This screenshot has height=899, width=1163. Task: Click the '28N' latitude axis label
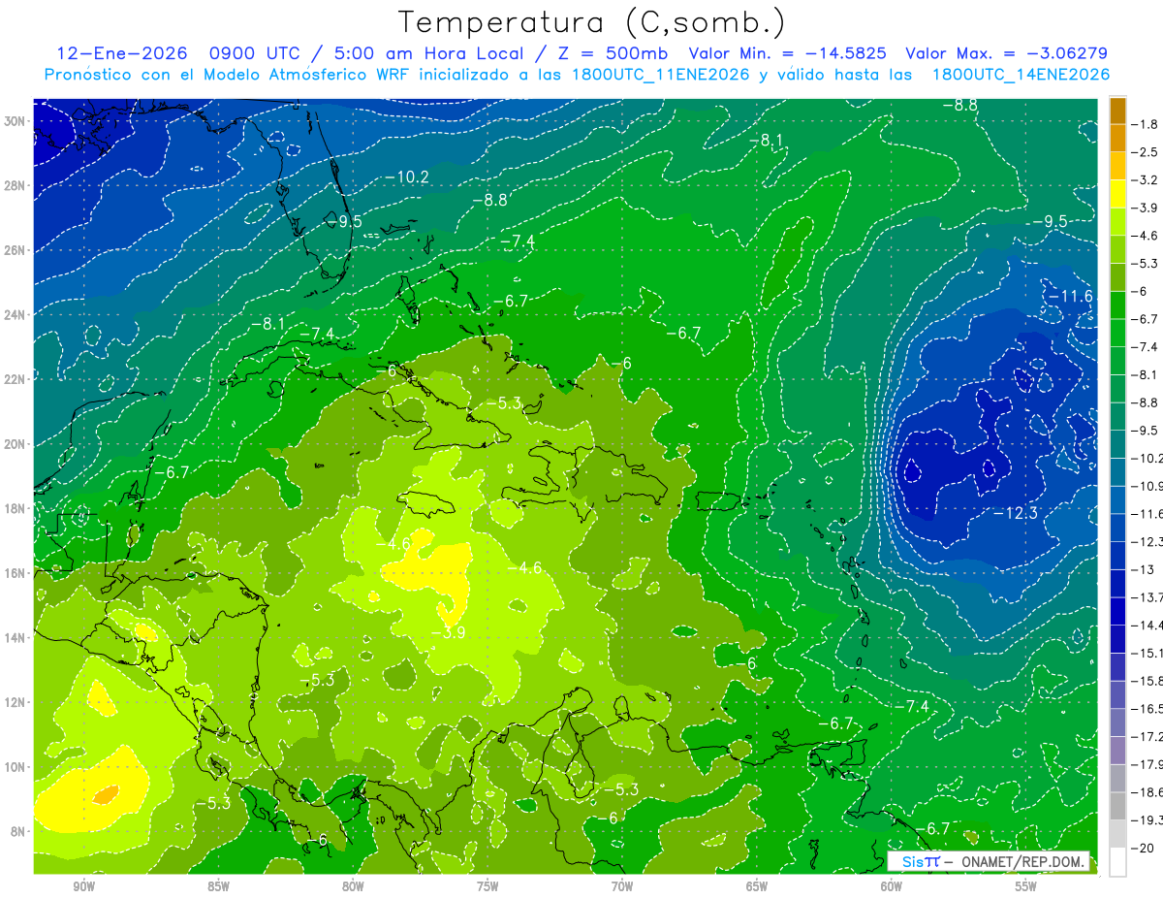(x=15, y=185)
